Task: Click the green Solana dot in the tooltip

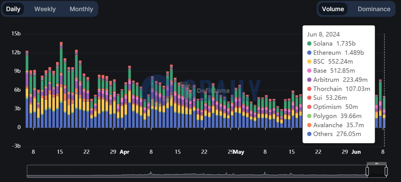Action: 309,44
